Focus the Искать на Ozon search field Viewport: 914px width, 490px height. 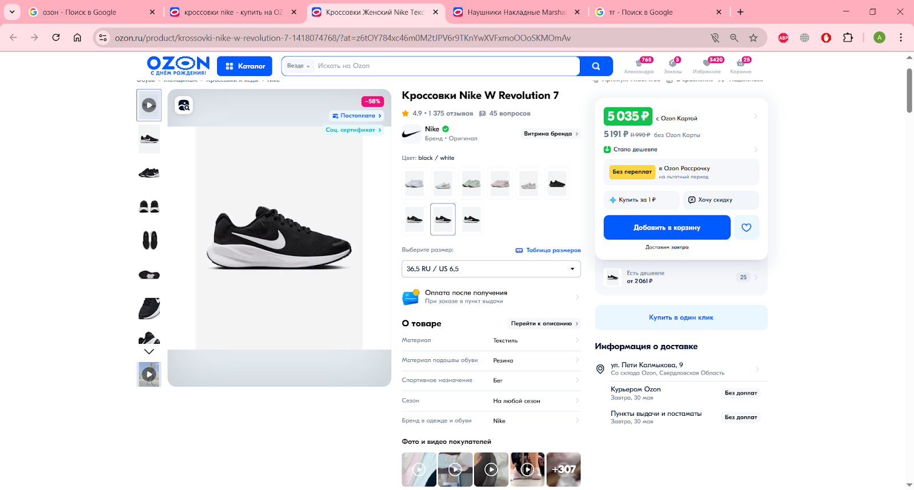pyautogui.click(x=446, y=66)
